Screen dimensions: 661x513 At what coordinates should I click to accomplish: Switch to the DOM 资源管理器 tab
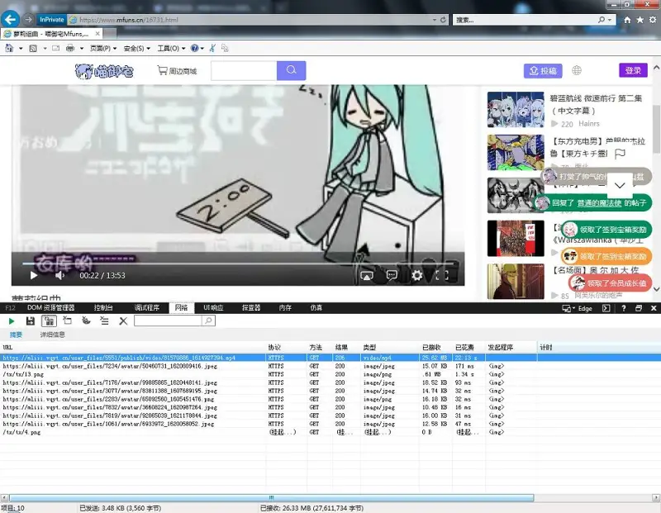51,307
